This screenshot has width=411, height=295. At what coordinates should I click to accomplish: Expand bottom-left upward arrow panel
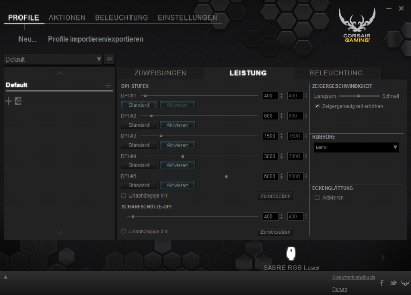pos(6,277)
